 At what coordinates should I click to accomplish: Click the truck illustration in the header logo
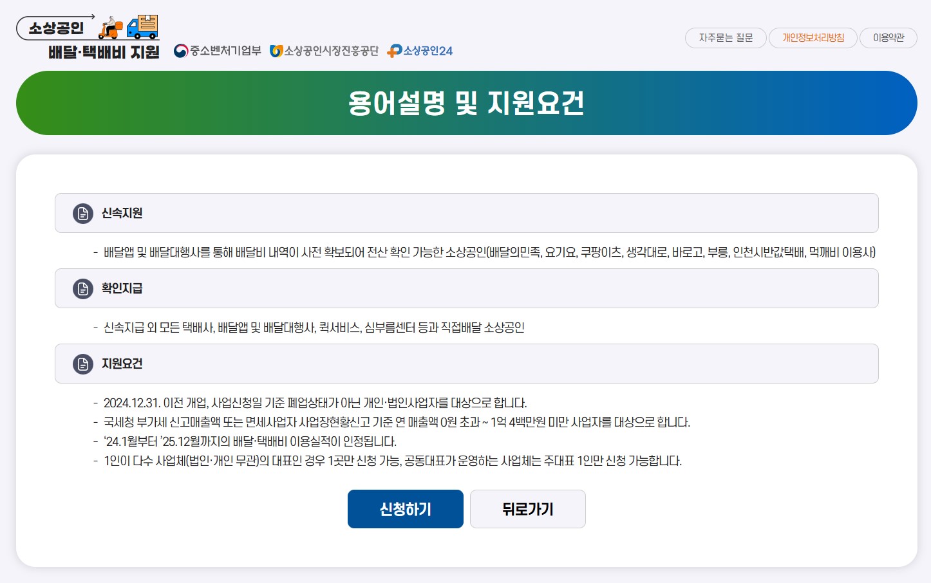click(142, 29)
